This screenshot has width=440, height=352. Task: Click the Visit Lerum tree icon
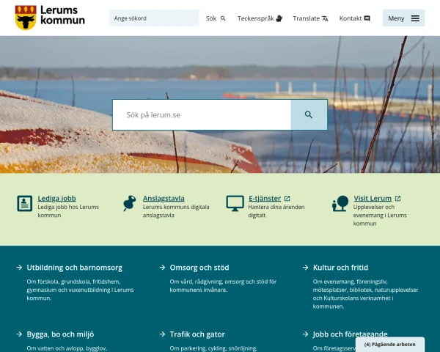[x=340, y=203]
